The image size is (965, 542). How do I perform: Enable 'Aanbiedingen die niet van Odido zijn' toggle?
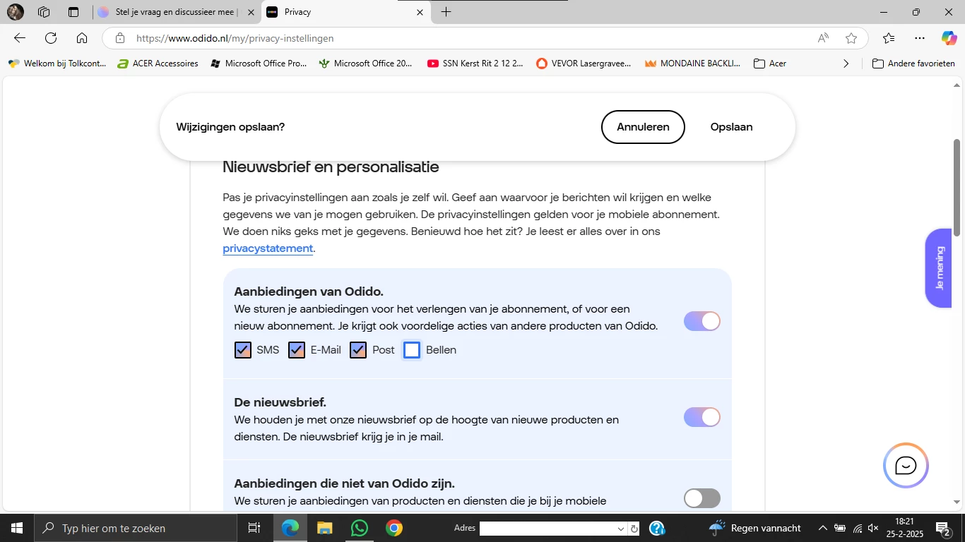[702, 498]
